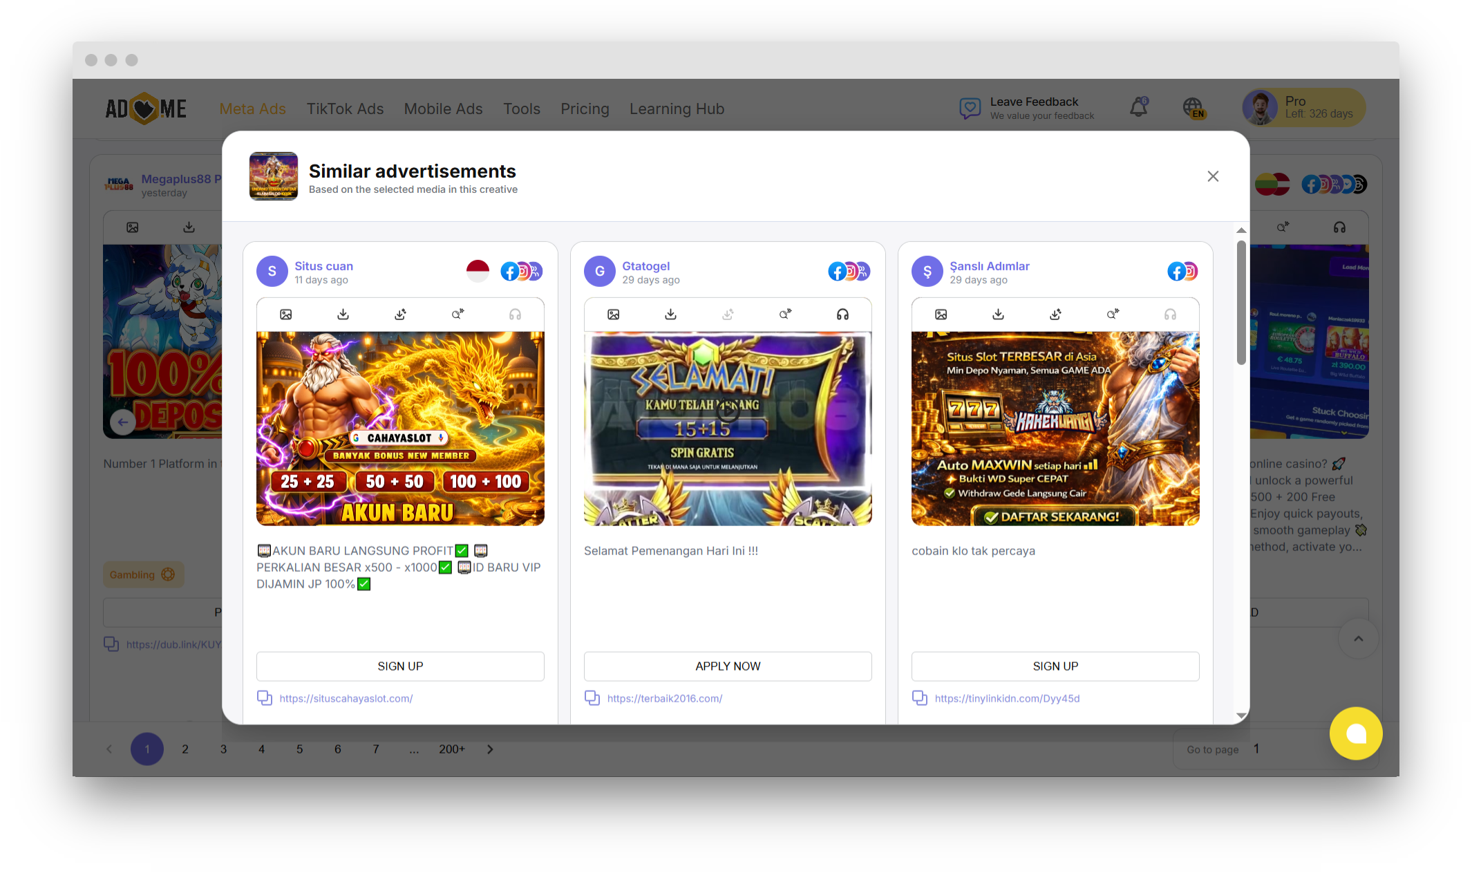Open language selector globe EN

coord(1193,108)
